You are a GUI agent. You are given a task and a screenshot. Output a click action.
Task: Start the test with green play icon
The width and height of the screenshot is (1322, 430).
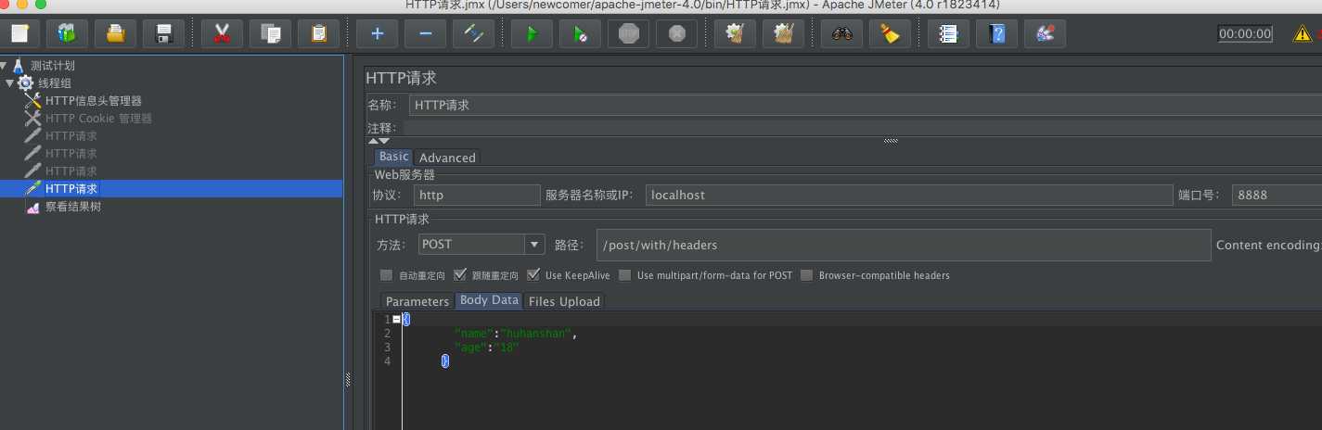pyautogui.click(x=532, y=33)
